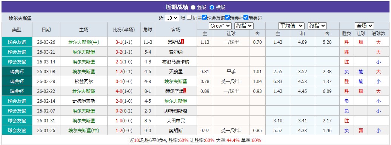The width and height of the screenshot is (391, 145).
Task: Click the red card icon beside 奥斯达
Action: point(183,42)
